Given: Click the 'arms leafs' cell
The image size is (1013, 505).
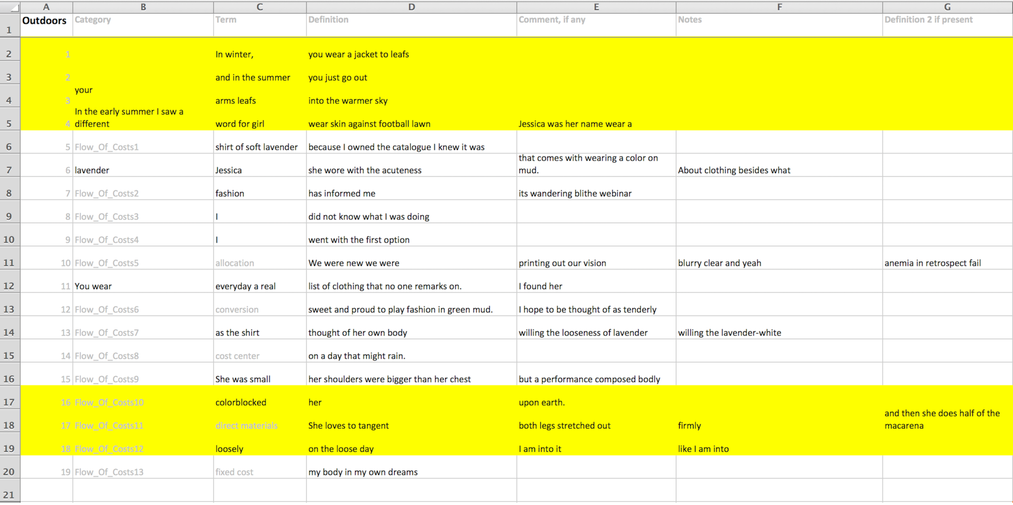Looking at the screenshot, I should click(260, 96).
